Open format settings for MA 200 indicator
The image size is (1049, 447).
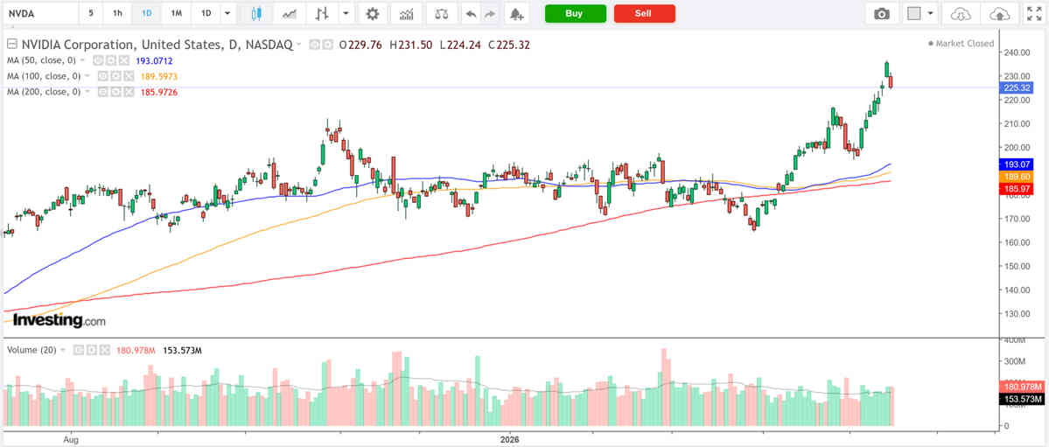point(115,92)
